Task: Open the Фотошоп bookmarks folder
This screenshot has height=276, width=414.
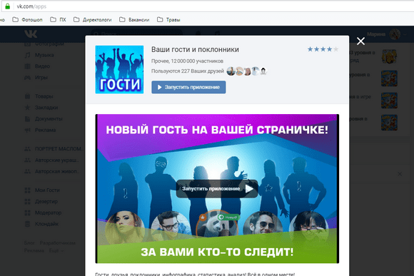Action: pos(27,20)
